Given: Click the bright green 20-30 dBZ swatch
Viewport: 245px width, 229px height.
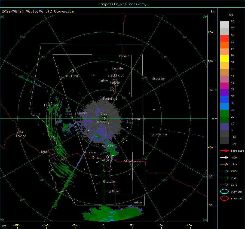Looking at the screenshot, I should point(224,113).
